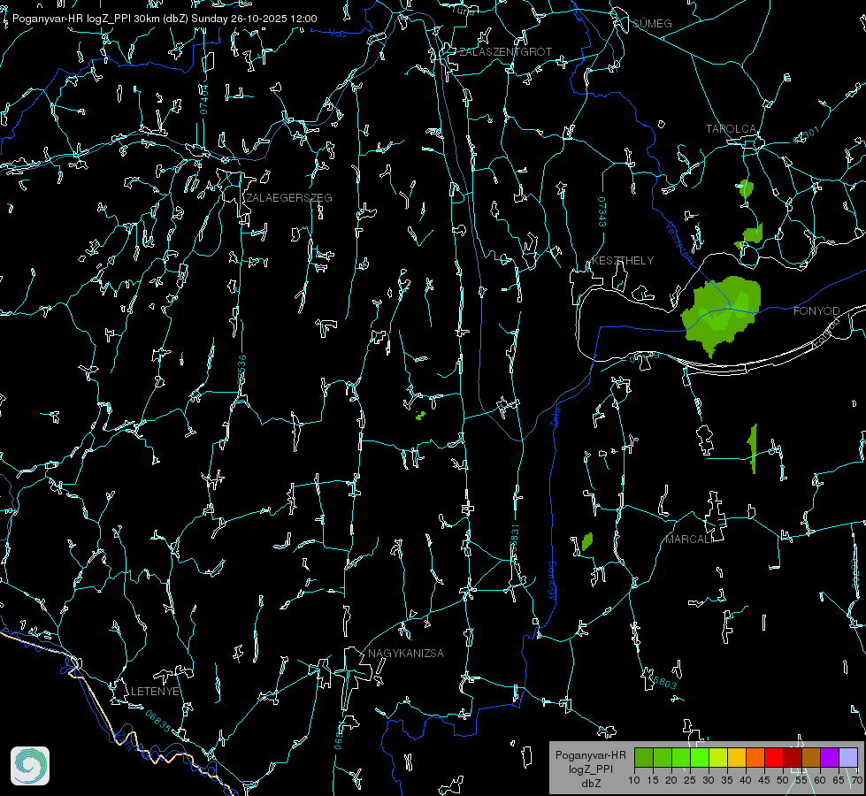Select the 15 dBZ green swatch

(x=663, y=757)
